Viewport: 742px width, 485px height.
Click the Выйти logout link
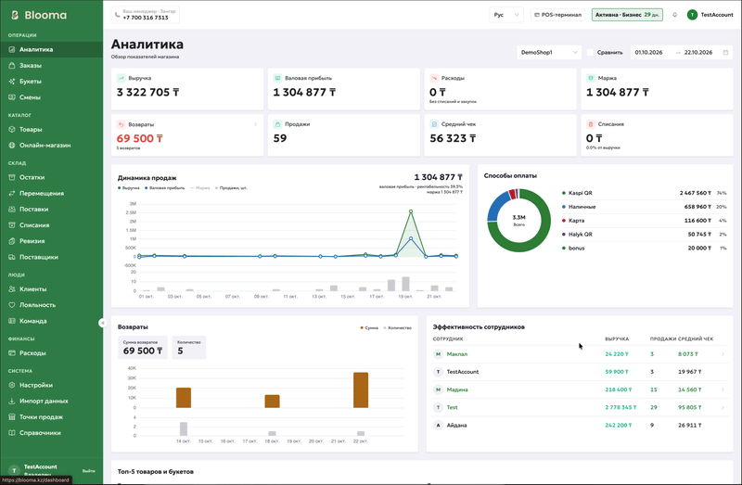[88, 471]
